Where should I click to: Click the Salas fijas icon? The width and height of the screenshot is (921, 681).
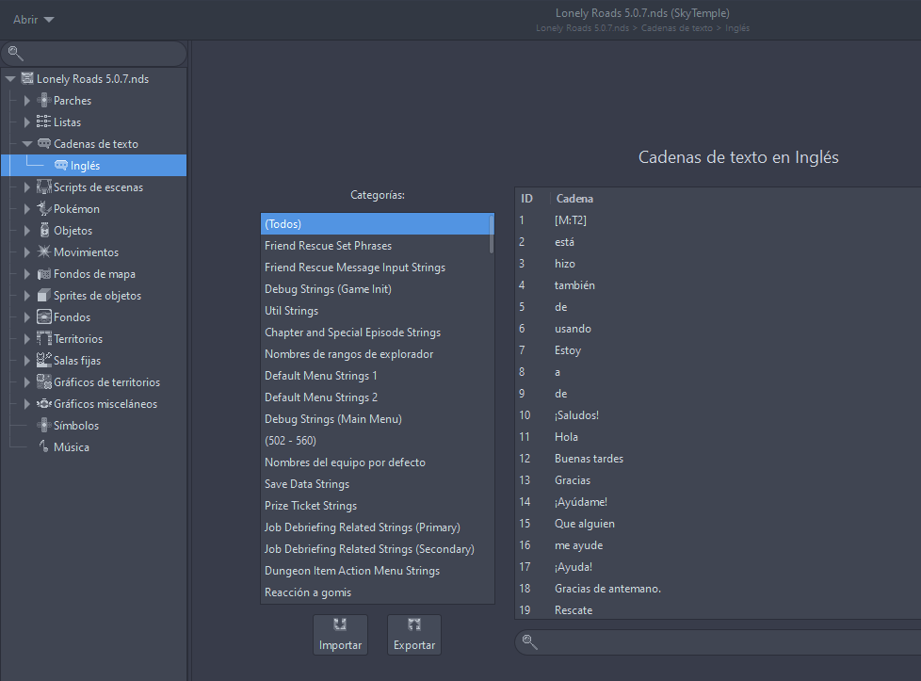tap(43, 361)
